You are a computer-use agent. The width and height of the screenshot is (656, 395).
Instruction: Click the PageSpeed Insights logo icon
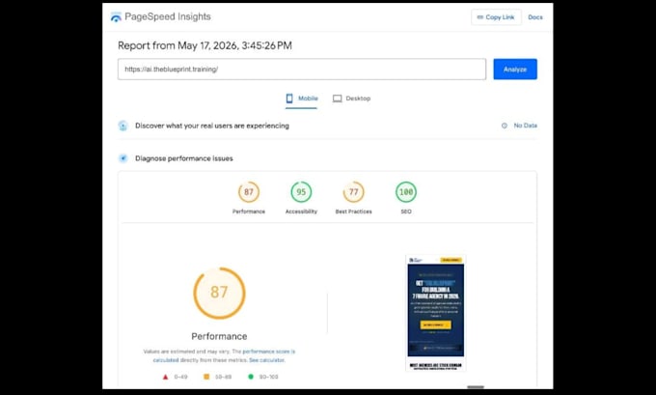click(x=116, y=17)
